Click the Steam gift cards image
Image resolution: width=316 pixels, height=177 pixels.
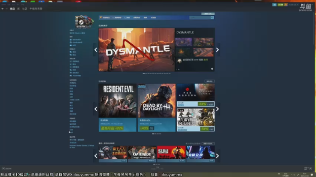click(84, 22)
